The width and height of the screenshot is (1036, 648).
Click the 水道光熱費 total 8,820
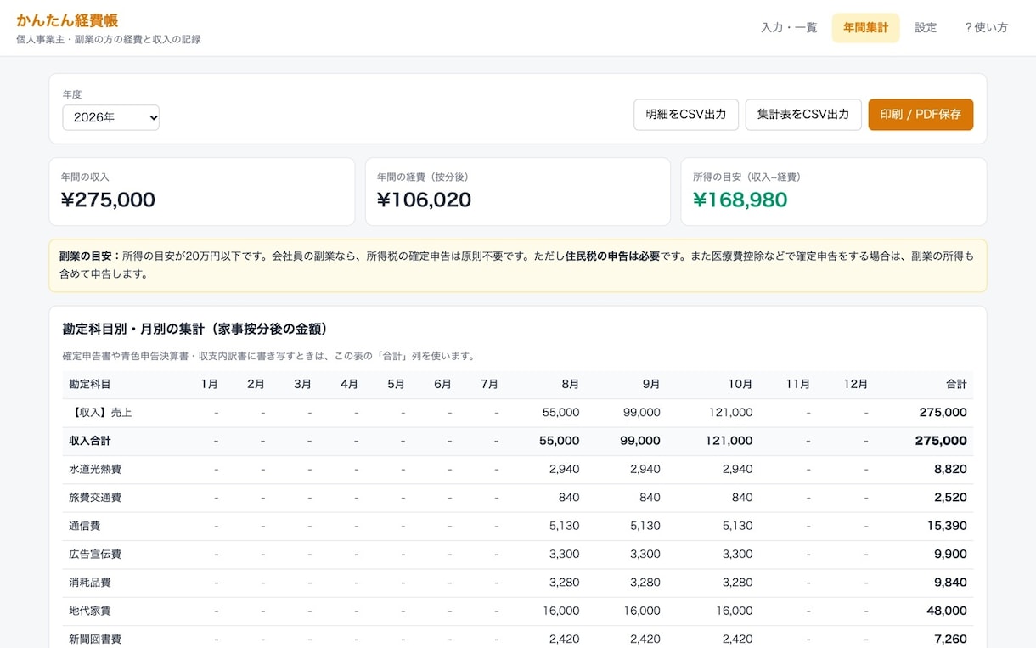[x=950, y=469]
